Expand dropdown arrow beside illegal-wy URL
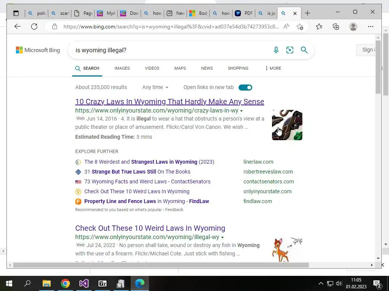This screenshot has height=291, width=389. 222,238
